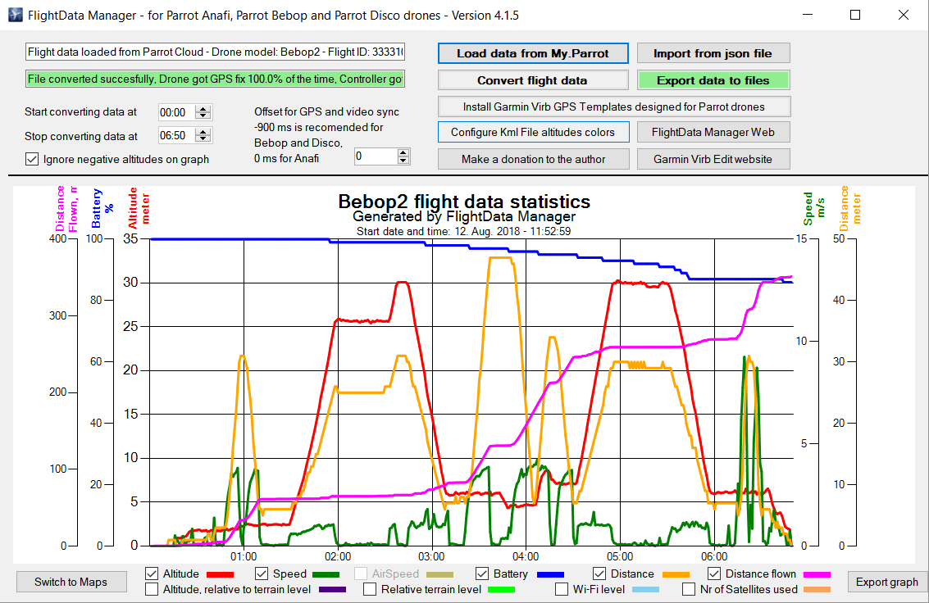Open Configure Kml File altitudes colors
The image size is (929, 603).
533,132
